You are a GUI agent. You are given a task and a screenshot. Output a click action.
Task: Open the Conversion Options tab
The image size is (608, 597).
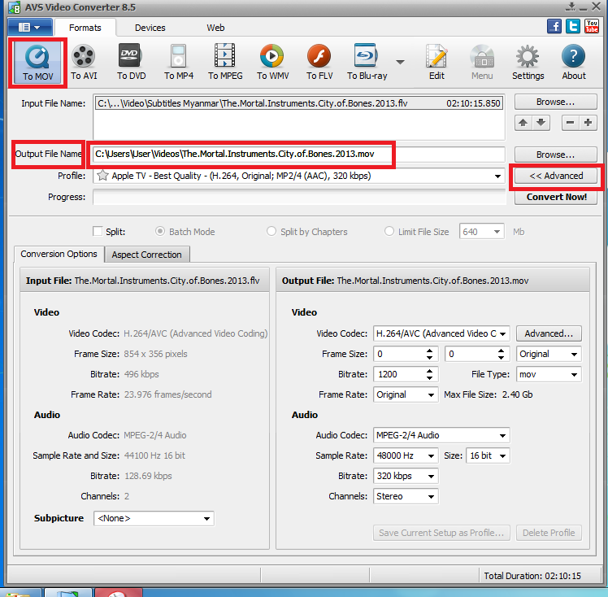(59, 254)
